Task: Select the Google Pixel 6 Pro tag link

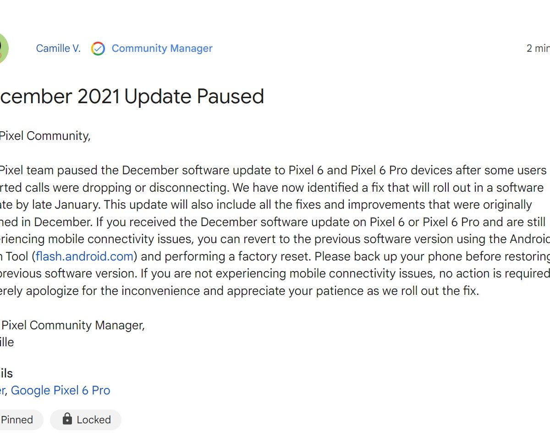Action: pos(60,390)
